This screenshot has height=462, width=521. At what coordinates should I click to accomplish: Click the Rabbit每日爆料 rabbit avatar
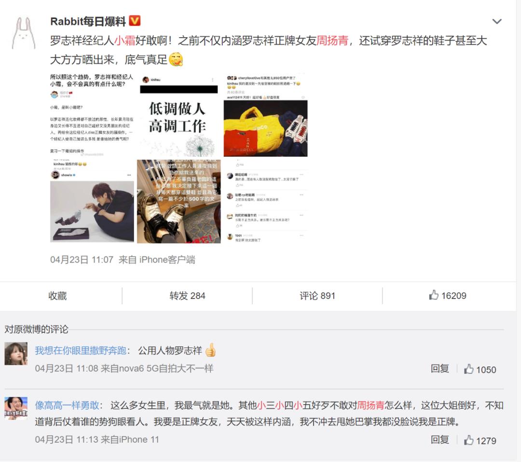(x=23, y=33)
